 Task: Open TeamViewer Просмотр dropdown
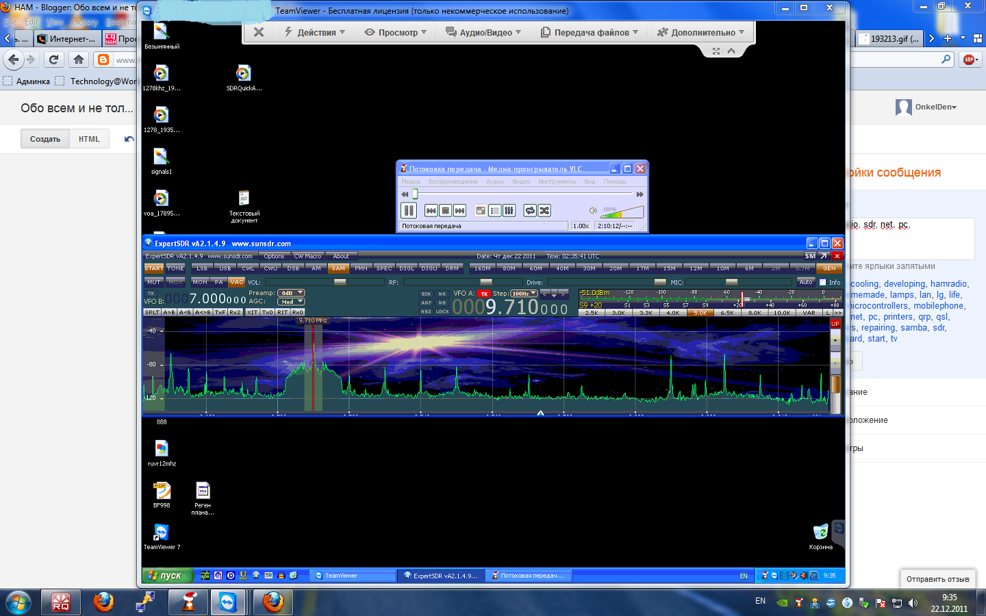point(396,32)
